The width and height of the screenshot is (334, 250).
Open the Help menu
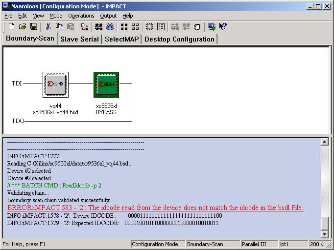point(128,16)
